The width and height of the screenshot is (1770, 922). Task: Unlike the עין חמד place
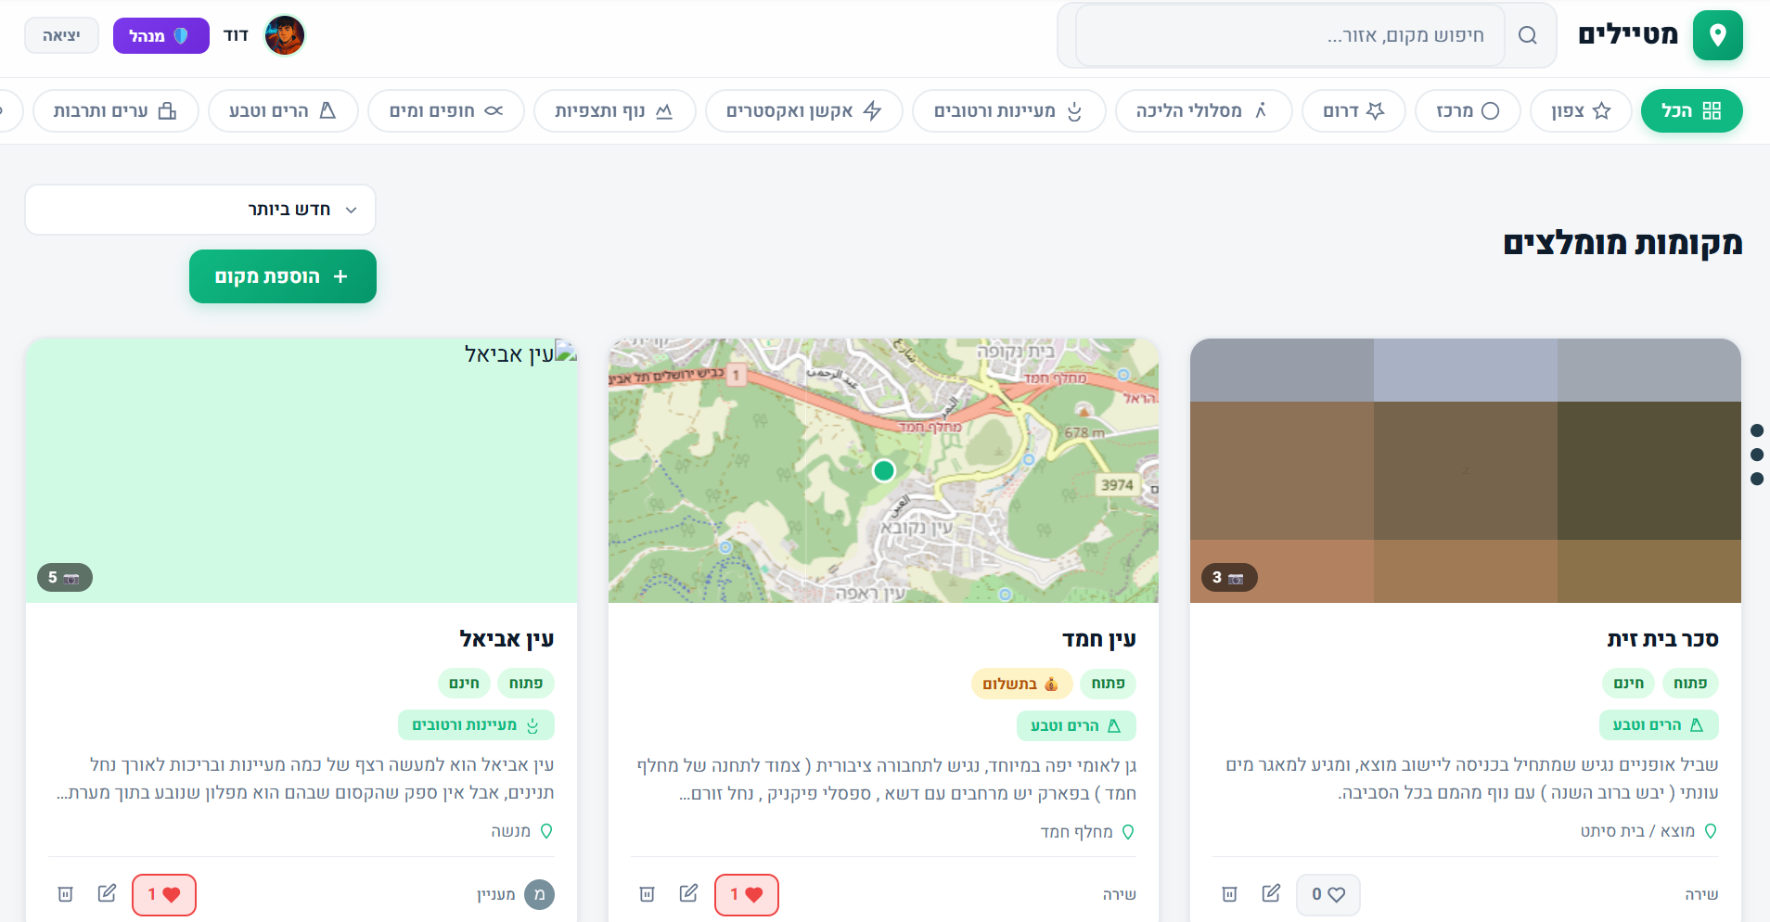pos(746,894)
